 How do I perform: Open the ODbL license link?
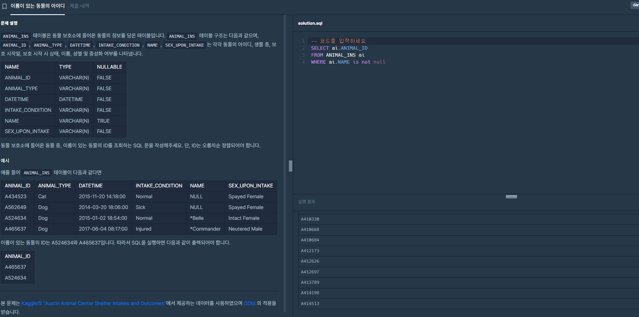click(x=250, y=304)
